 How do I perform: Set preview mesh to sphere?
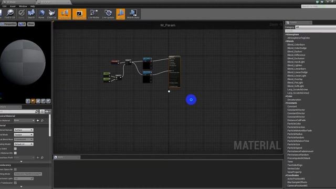pyautogui.click(x=33, y=101)
